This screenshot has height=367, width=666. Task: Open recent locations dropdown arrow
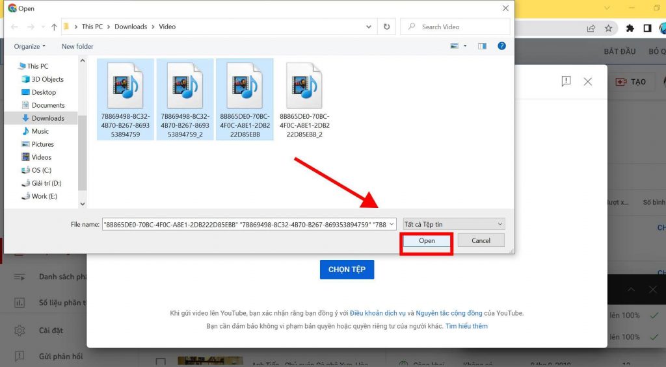pyautogui.click(x=43, y=27)
